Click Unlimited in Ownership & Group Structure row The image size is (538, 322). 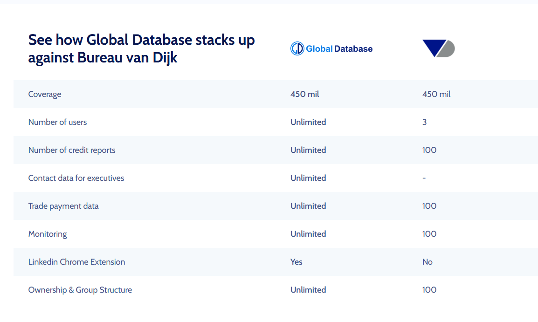coord(308,290)
